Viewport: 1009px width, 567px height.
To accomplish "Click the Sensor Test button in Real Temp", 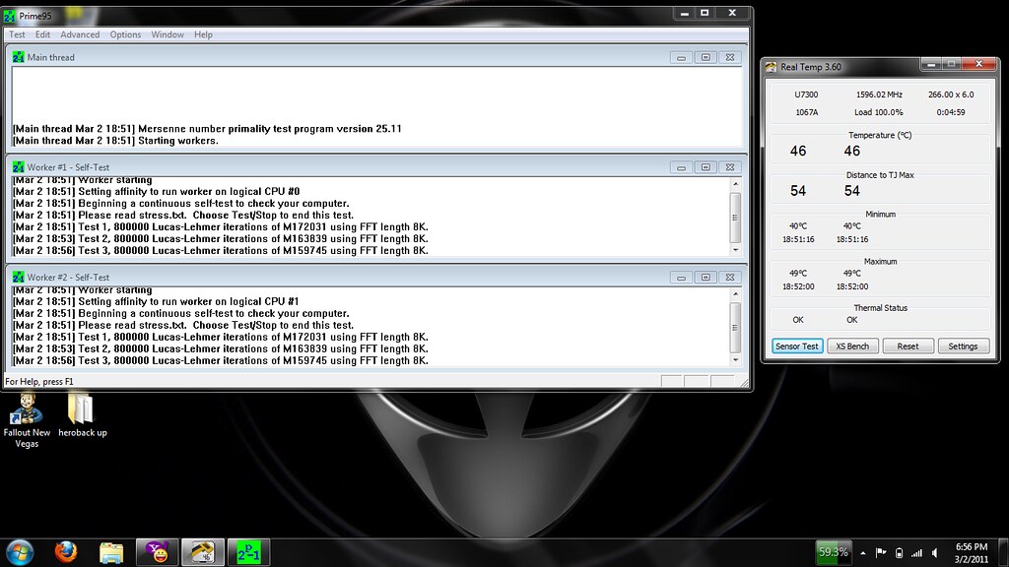I will click(x=796, y=346).
